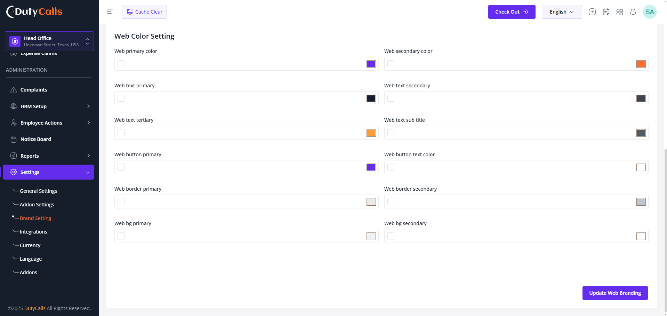
Task: Go to Integrations settings
Action: tap(33, 232)
